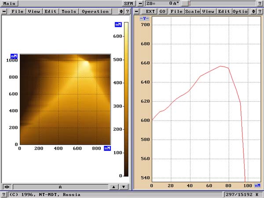Click the SFM mode button
Viewport: 264px width, 198px height.
(x=128, y=3)
